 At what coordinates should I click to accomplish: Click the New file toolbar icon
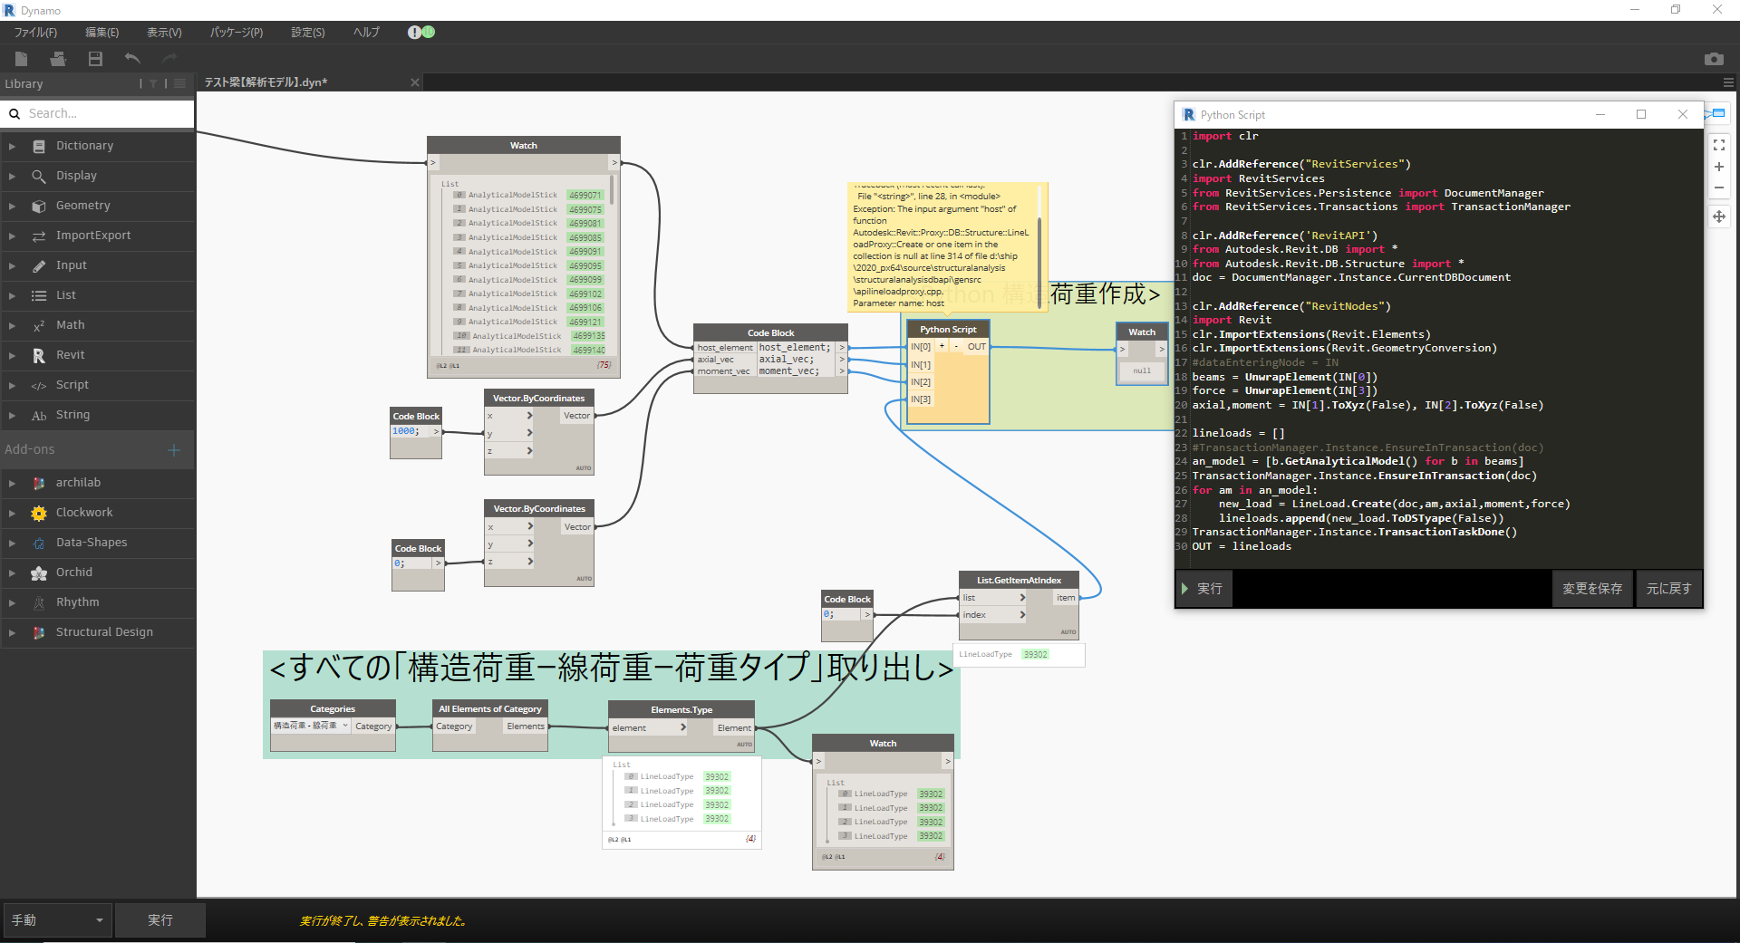[x=22, y=59]
